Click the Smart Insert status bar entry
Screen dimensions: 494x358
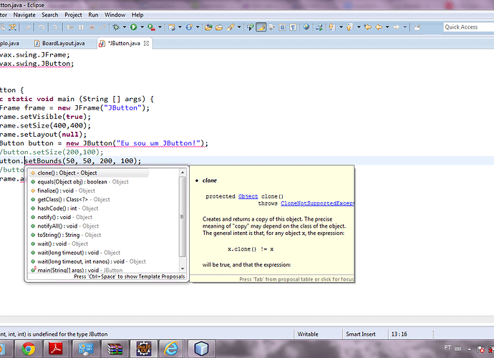click(x=360, y=334)
